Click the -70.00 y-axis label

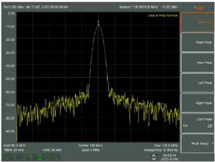pyautogui.click(x=10, y=105)
